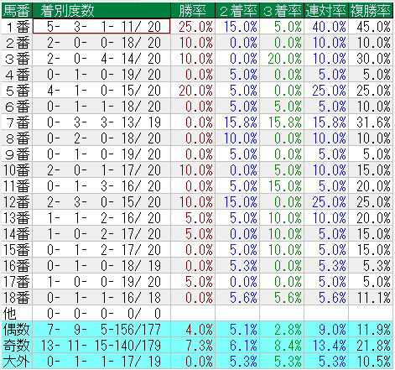Click the 13- 11- 15-140/179 cell
The height and width of the screenshot is (370, 395).
click(x=101, y=346)
